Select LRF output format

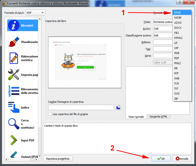[x=182, y=48]
